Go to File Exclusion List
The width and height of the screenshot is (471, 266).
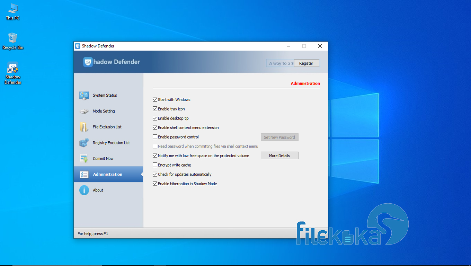click(x=108, y=127)
